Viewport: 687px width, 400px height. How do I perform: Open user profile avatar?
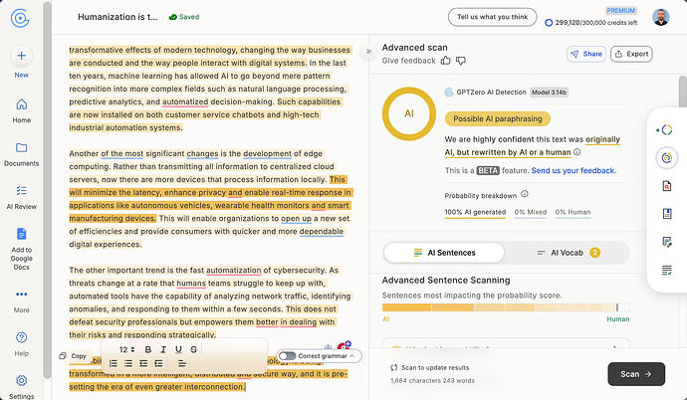pyautogui.click(x=661, y=17)
